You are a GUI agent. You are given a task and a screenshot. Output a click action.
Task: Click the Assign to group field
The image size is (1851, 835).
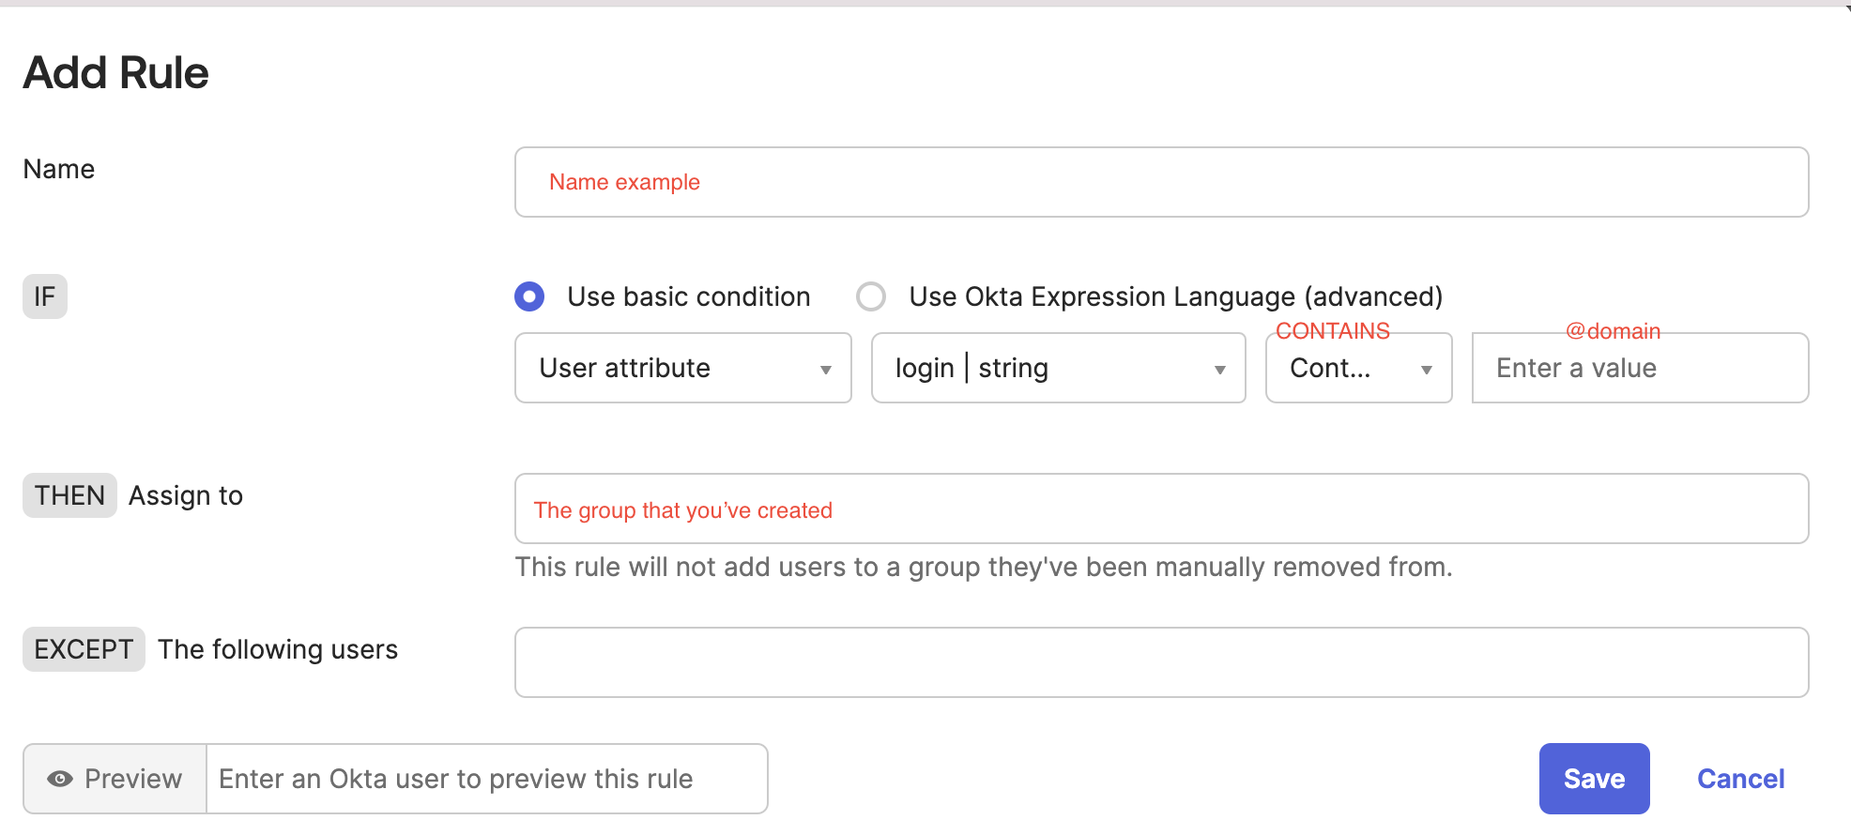[1161, 509]
